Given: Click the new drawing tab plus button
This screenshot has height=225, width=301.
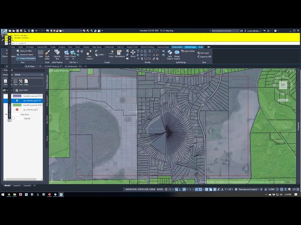Looking at the screenshot, I should point(86,67).
